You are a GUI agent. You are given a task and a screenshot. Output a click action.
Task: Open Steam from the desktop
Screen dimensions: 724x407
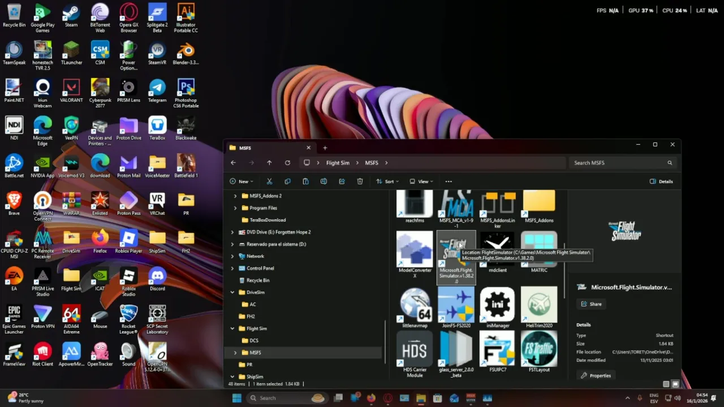[71, 16]
